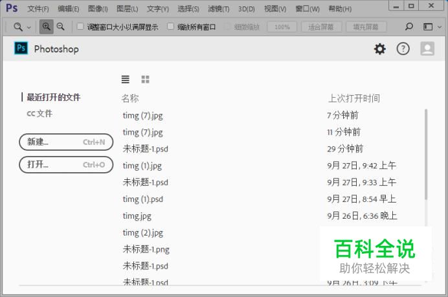
Task: Open the 3D(D) menu
Action: (247, 9)
